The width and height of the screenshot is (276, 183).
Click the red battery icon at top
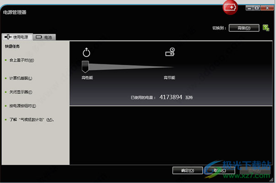230,7
